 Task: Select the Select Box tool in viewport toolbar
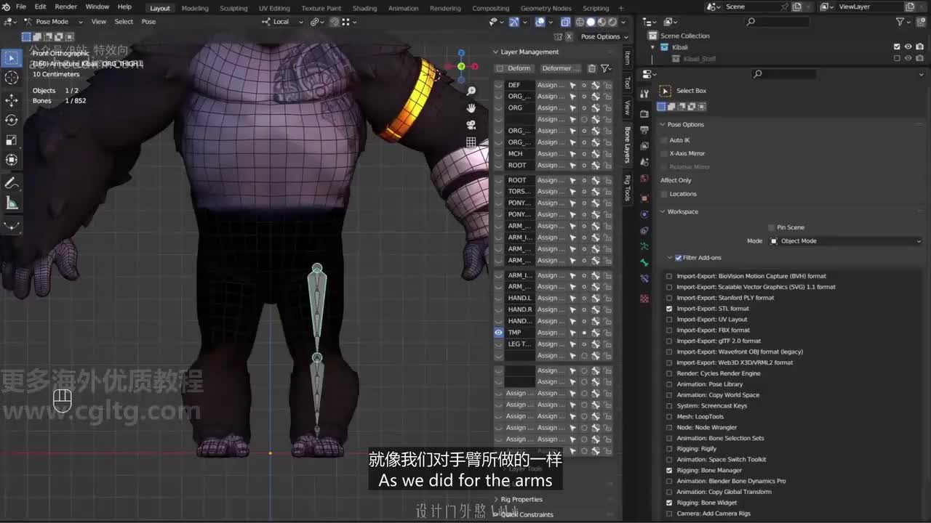click(x=12, y=58)
